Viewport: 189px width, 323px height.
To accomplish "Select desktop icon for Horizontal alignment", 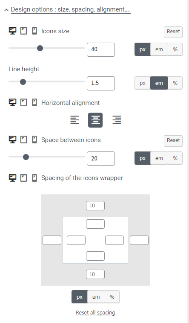I will point(12,102).
